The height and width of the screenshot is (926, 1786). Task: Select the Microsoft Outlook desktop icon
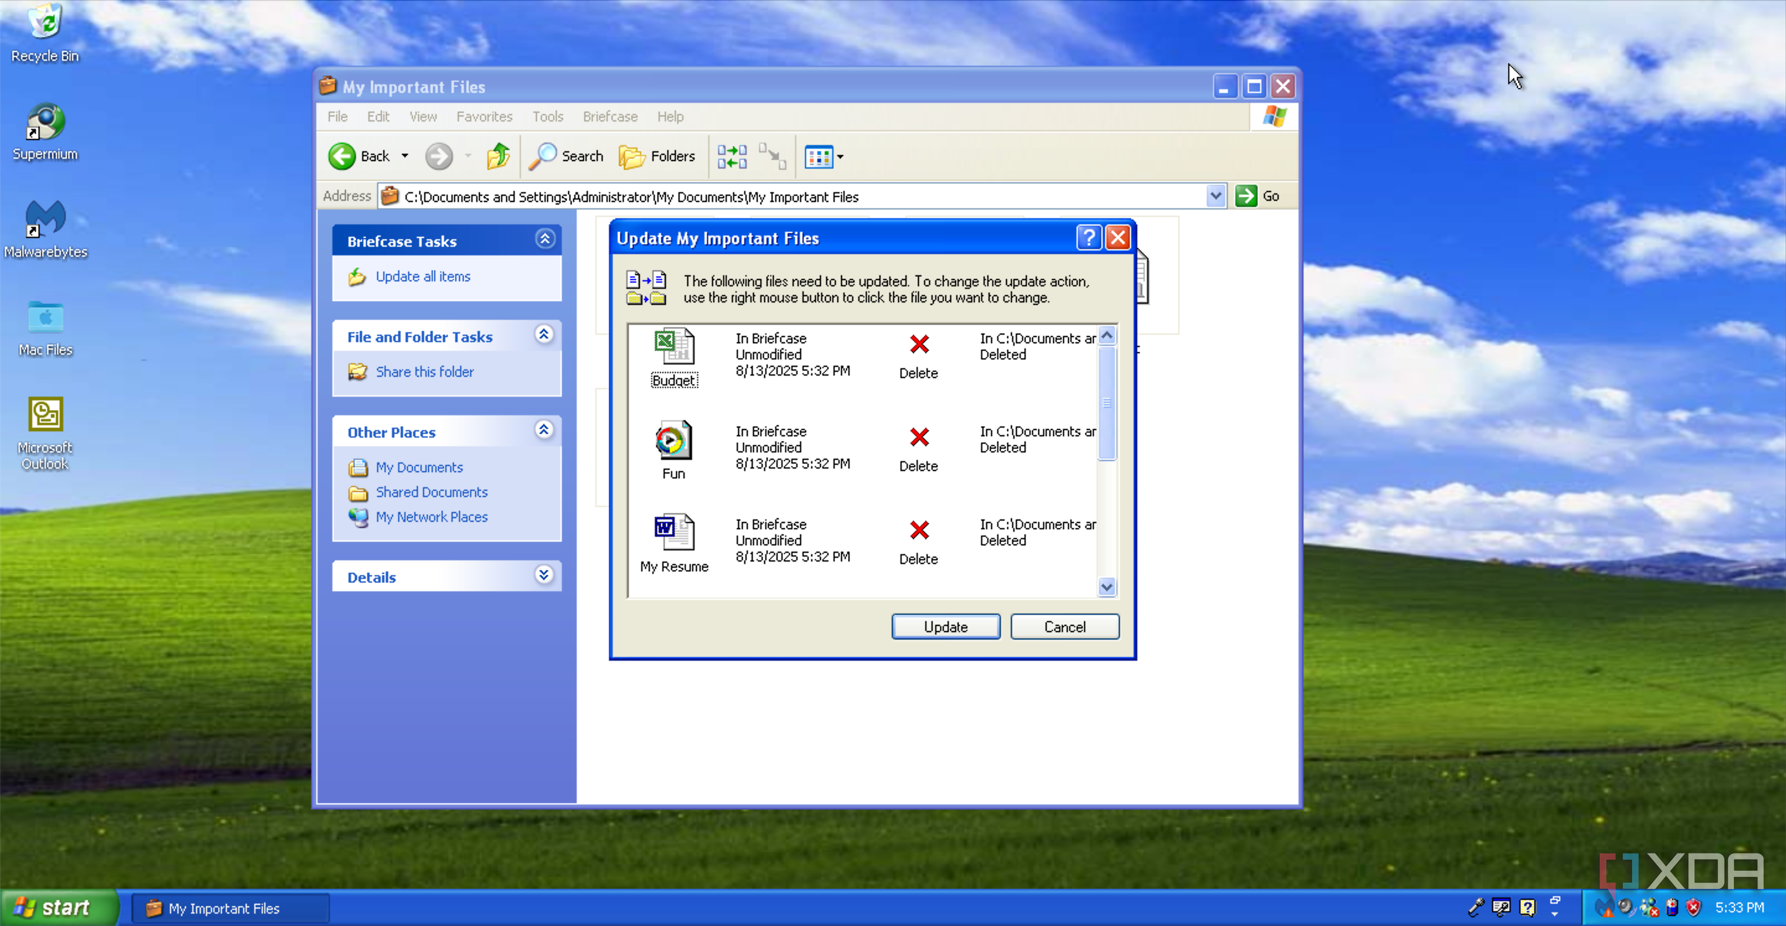point(45,434)
